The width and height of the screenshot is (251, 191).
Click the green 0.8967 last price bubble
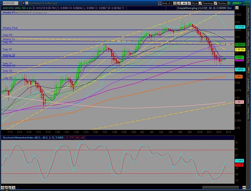pos(239,57)
